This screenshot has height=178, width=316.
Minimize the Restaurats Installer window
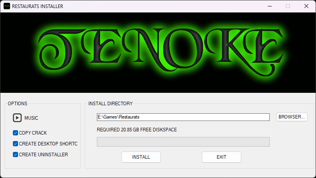click(269, 6)
